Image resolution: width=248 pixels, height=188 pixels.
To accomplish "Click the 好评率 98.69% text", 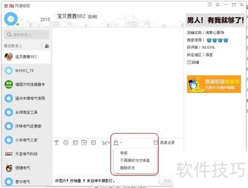I will tap(201, 47).
